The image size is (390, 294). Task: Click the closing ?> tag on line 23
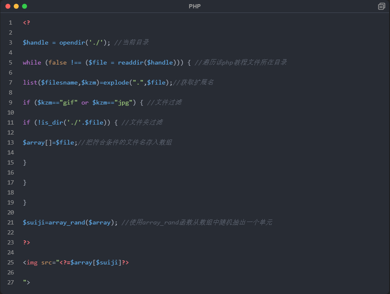[27, 242]
